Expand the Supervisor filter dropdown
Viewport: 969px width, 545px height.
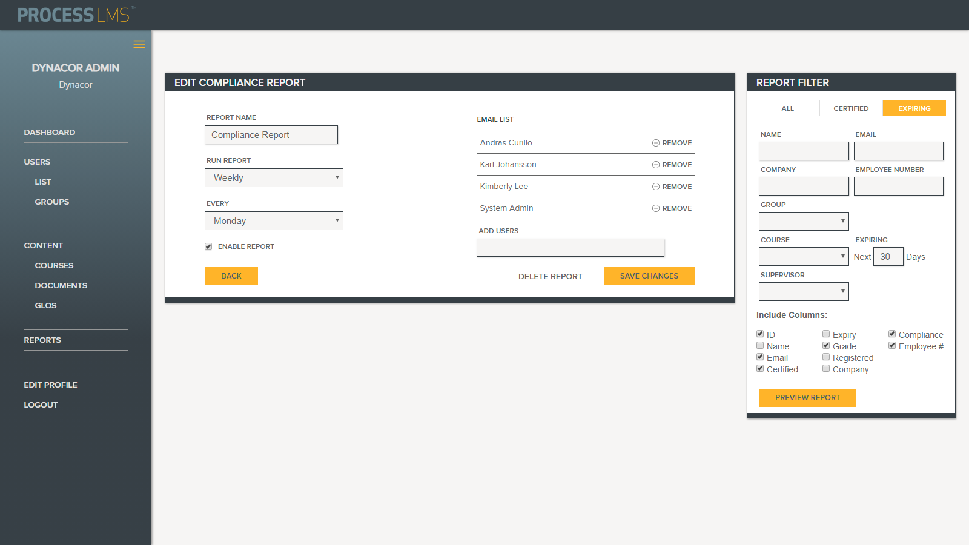click(x=804, y=292)
